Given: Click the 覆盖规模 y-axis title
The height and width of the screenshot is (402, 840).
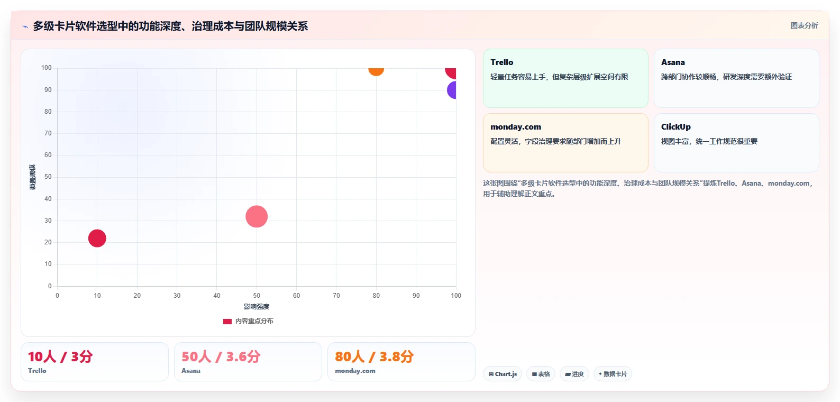Looking at the screenshot, I should pyautogui.click(x=33, y=177).
